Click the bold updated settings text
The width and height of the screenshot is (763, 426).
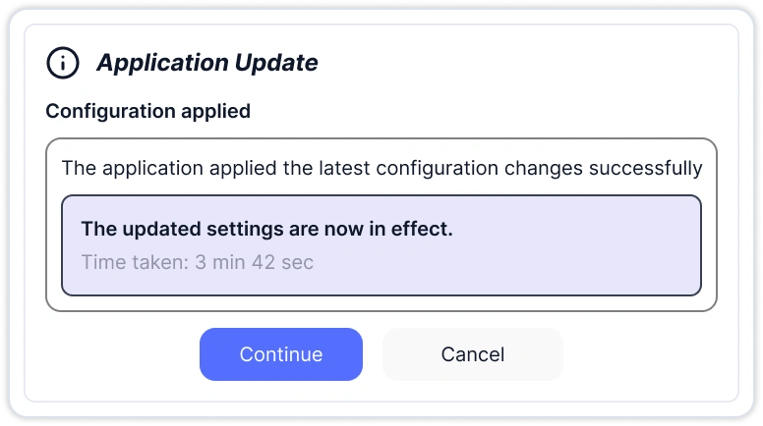point(266,230)
